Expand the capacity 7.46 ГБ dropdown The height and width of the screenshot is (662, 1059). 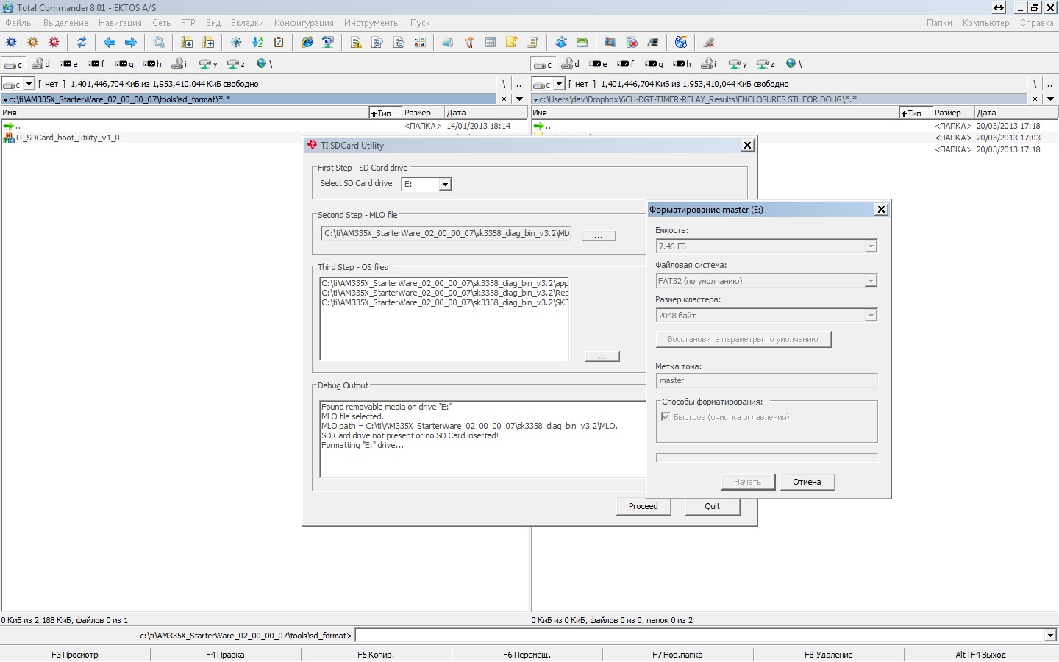(x=871, y=246)
